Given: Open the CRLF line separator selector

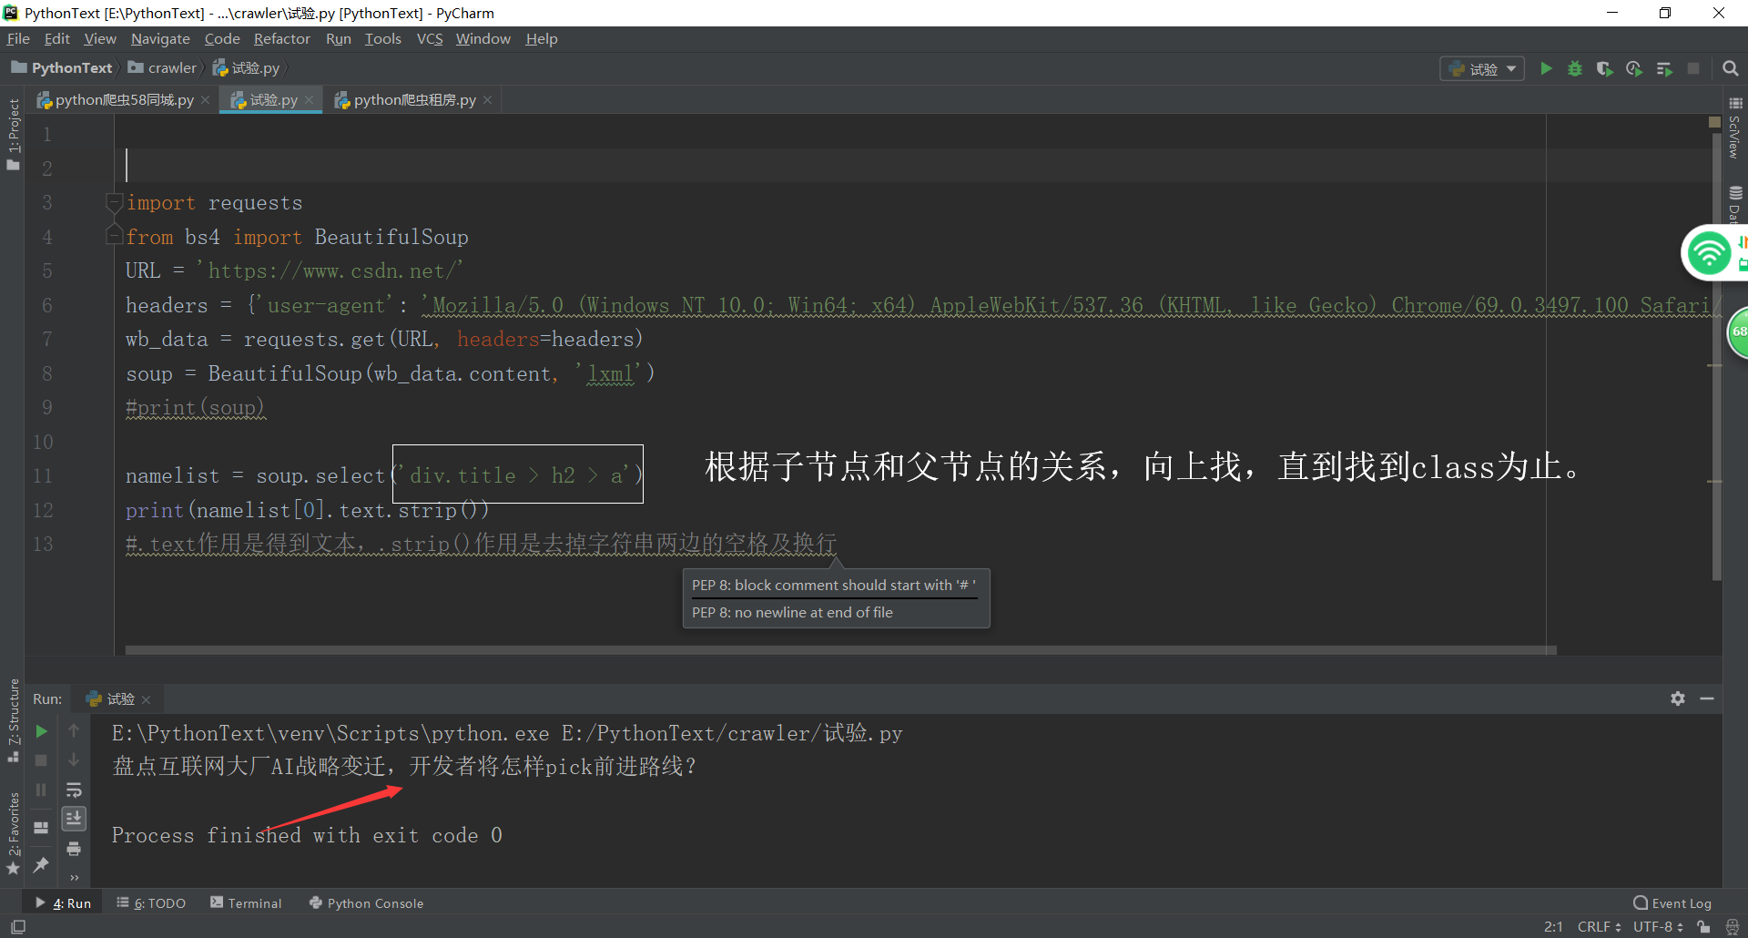Looking at the screenshot, I should click(1598, 926).
